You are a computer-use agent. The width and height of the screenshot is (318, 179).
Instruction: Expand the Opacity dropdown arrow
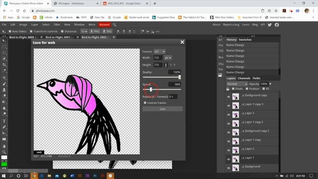point(270,84)
